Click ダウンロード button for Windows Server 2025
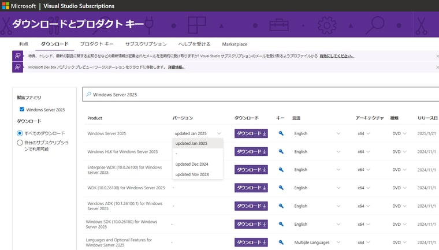Screen dimensions: 439x250 coord(251,133)
